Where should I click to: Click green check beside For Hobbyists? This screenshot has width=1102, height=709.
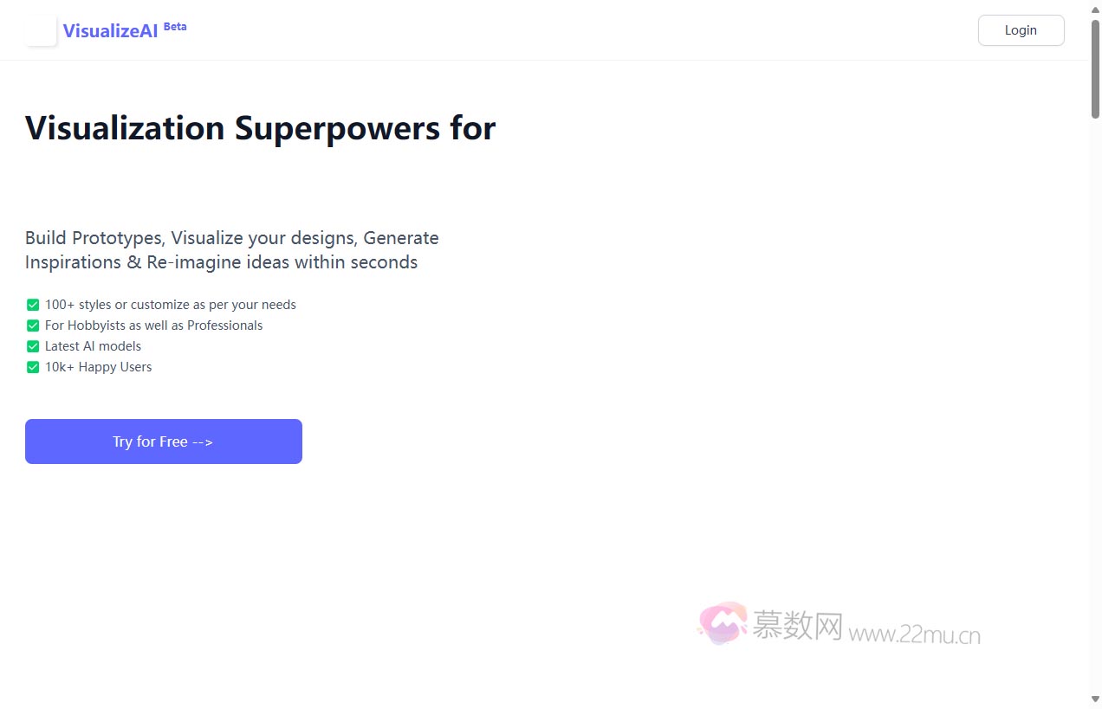coord(33,325)
